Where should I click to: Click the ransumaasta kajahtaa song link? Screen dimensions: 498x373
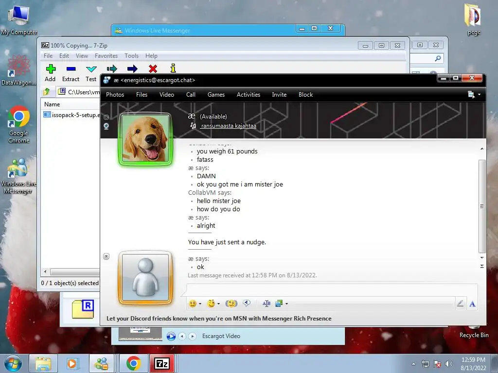pyautogui.click(x=229, y=126)
